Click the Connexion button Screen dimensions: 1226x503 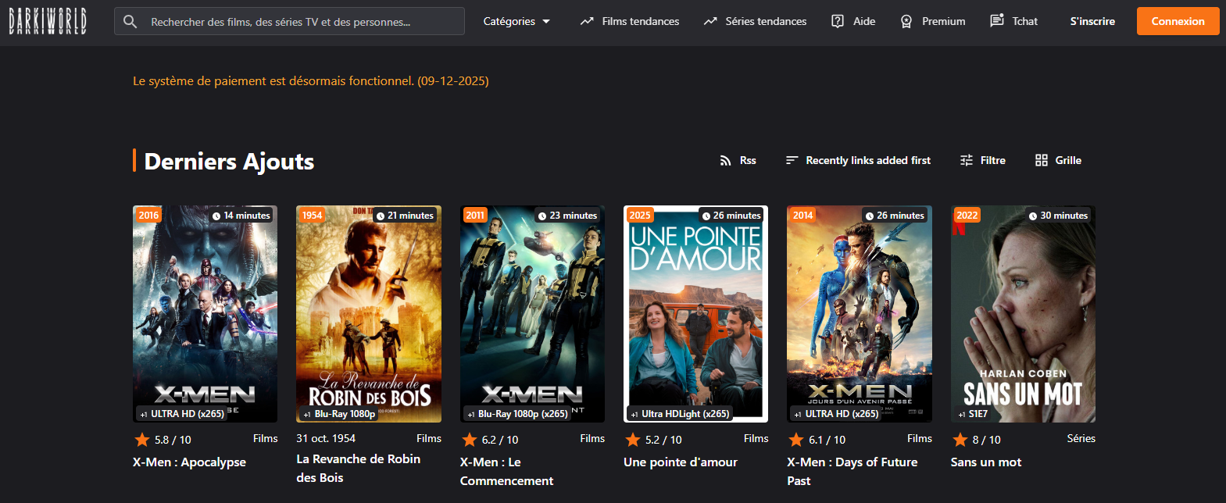tap(1178, 22)
